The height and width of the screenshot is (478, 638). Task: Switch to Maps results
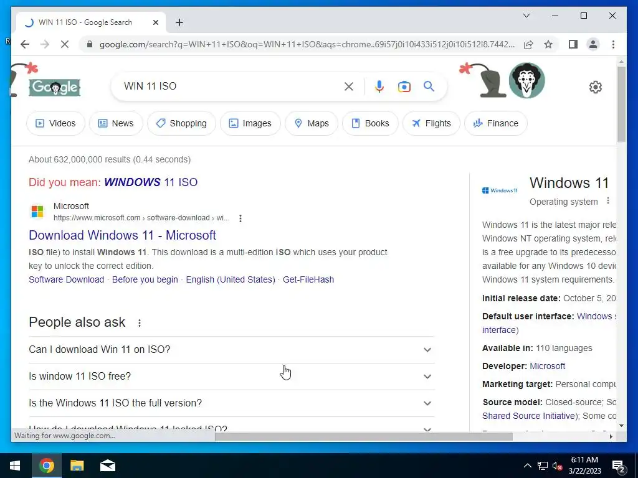pos(312,123)
